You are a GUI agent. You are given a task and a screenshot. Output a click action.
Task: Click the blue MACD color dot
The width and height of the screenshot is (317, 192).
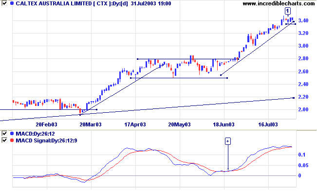(x=12, y=134)
